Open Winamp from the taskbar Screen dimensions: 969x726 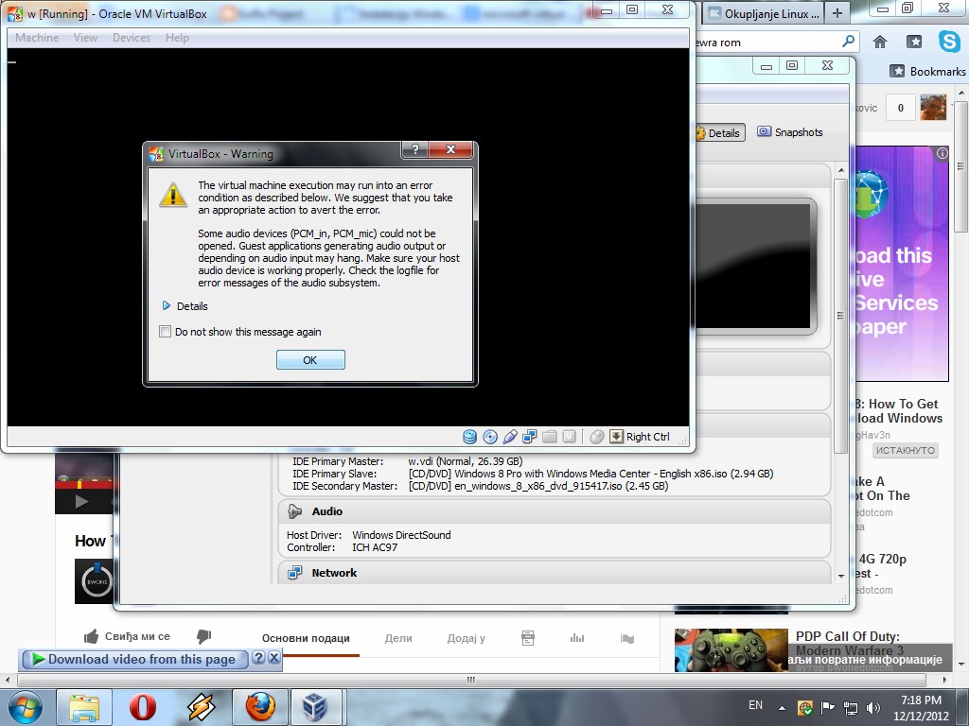click(x=202, y=707)
